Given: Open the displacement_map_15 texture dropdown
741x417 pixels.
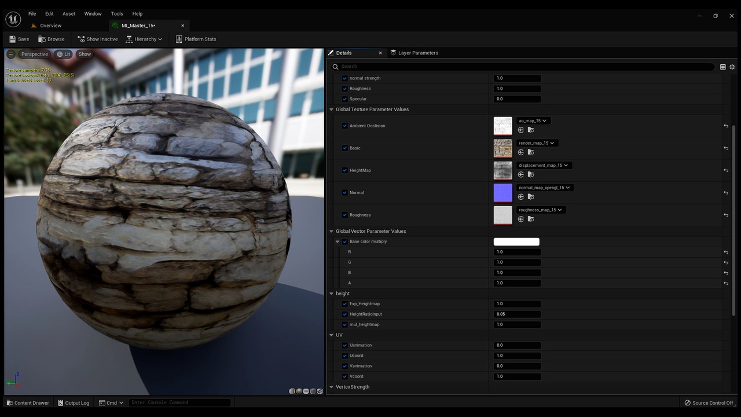Looking at the screenshot, I should [544, 165].
